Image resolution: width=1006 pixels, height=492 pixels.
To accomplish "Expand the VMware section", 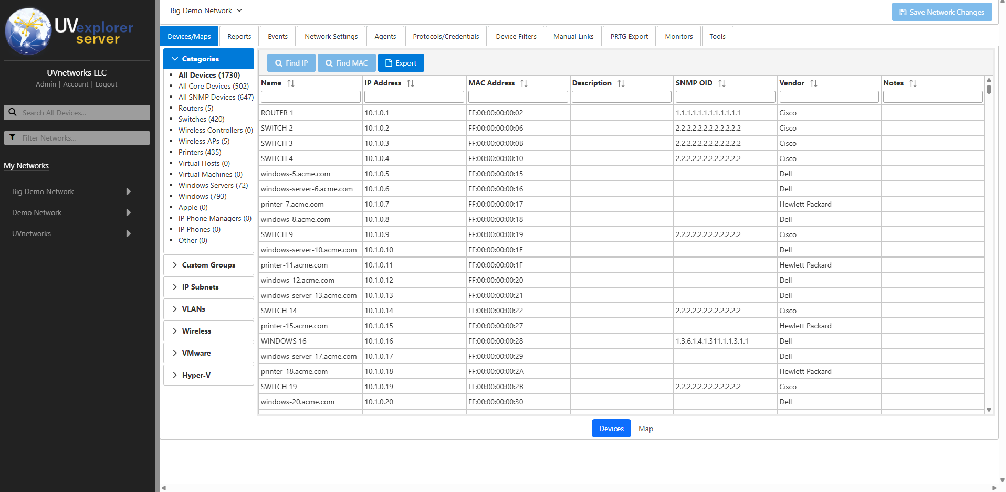I will click(209, 353).
